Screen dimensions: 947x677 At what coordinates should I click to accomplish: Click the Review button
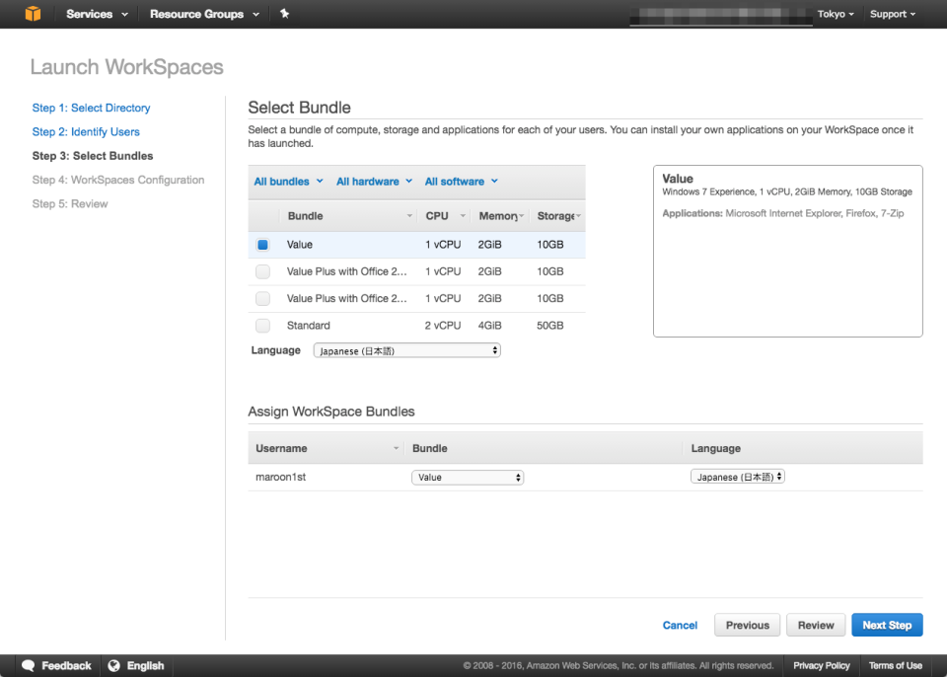(816, 625)
